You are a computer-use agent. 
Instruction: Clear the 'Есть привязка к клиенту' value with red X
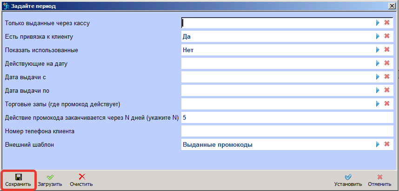pyautogui.click(x=386, y=36)
